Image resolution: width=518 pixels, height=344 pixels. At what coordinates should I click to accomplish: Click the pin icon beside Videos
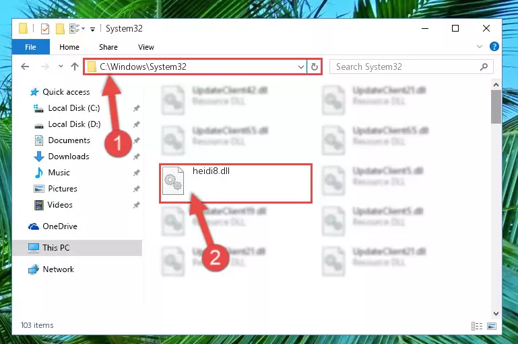pyautogui.click(x=137, y=206)
